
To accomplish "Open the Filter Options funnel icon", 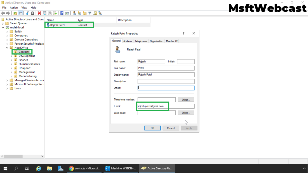I will pos(89,13).
